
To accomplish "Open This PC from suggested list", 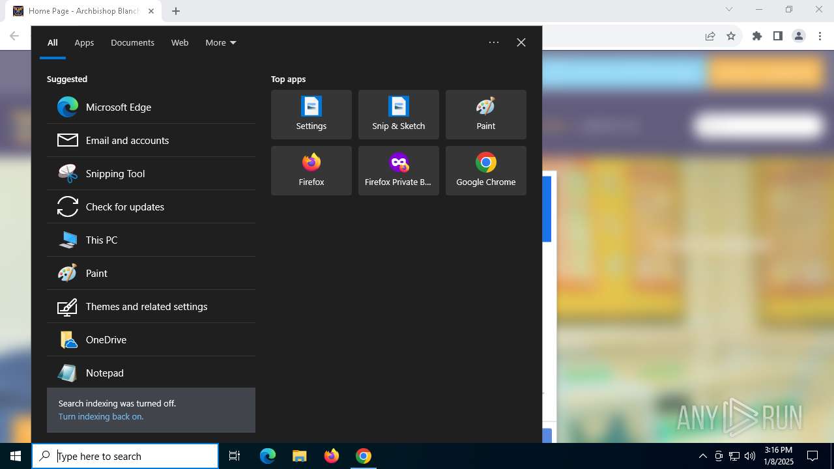I will (x=151, y=240).
